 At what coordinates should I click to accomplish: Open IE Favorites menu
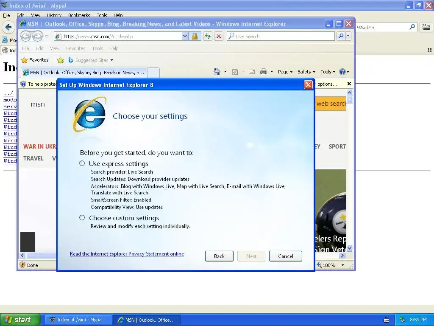pyautogui.click(x=75, y=48)
